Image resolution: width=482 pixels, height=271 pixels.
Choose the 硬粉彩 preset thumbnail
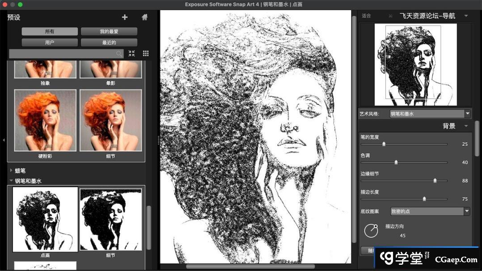click(45, 121)
